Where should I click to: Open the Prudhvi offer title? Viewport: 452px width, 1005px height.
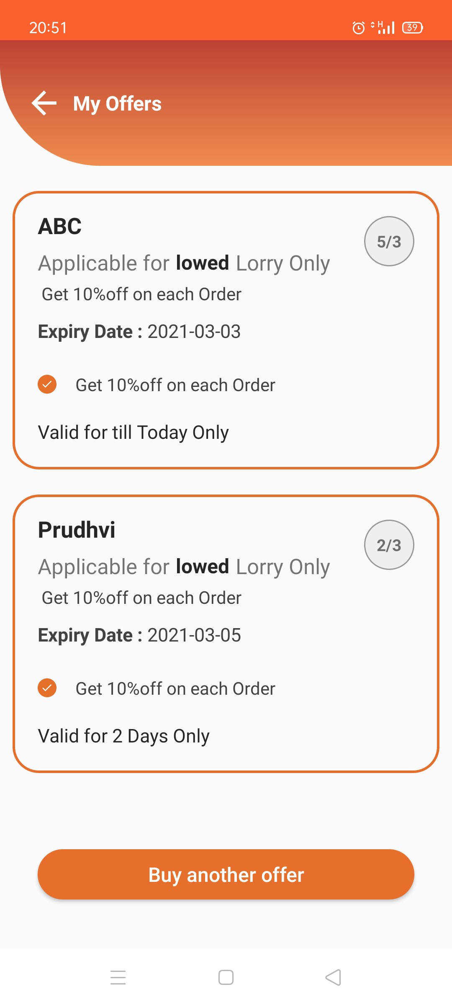point(77,530)
